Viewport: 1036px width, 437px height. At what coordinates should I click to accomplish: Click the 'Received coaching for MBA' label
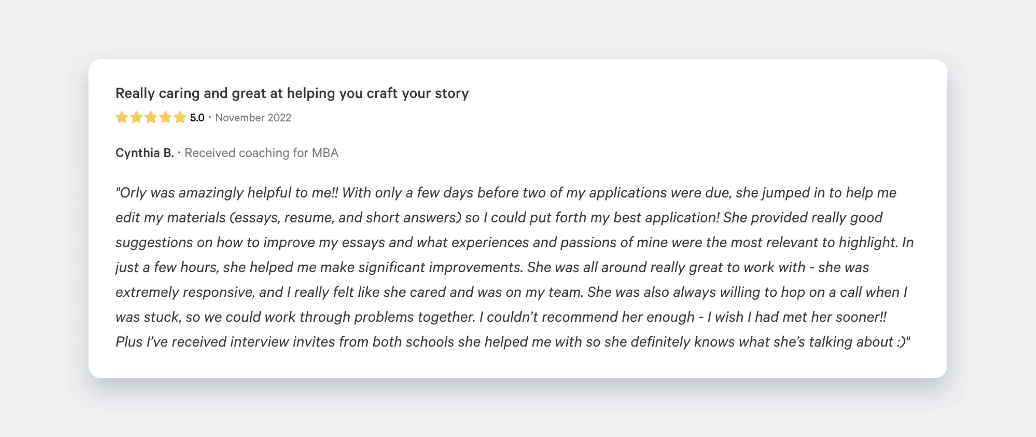click(x=261, y=153)
